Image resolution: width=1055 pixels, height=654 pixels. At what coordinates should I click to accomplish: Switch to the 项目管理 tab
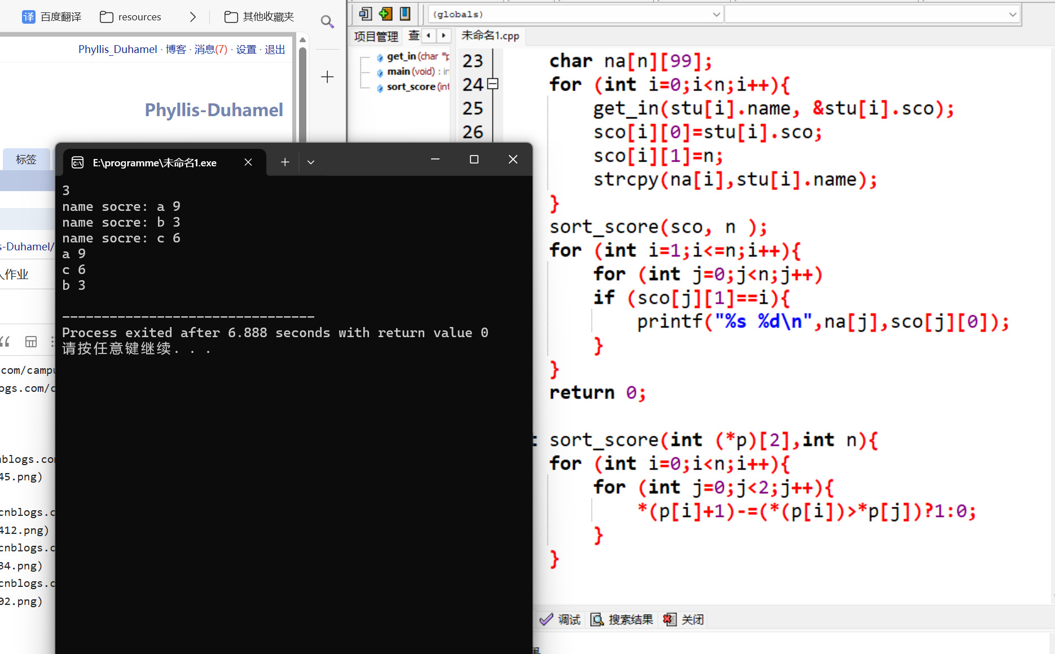(376, 37)
